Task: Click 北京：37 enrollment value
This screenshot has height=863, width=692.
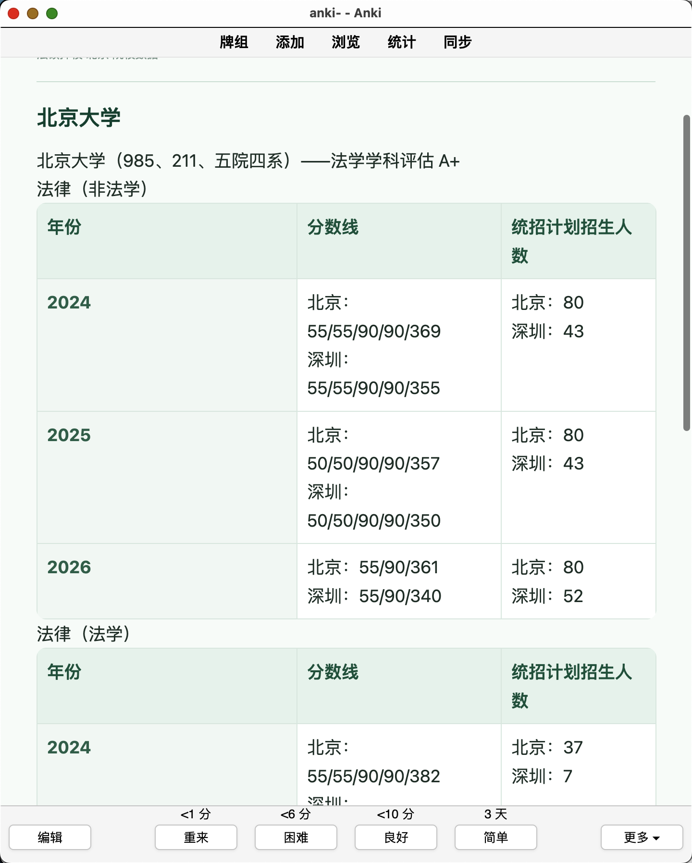Action: (547, 747)
